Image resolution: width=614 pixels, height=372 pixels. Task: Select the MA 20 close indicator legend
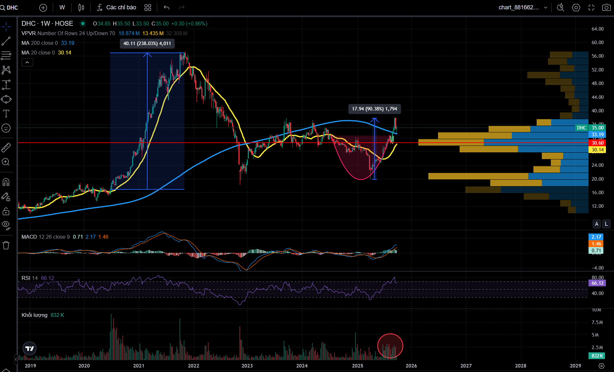(38, 52)
